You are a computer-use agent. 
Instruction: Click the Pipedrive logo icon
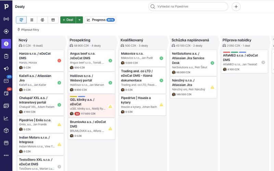click(6, 6)
